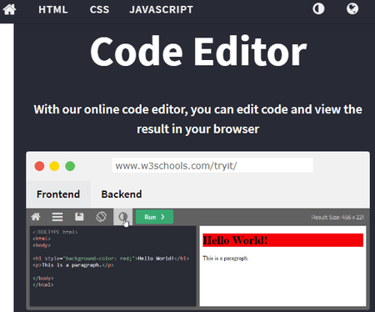Viewport: 375px width, 312px height.
Task: Open the CSS menu item
Action: 99,10
